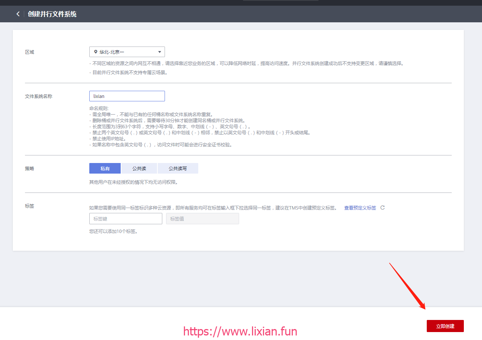482x340 pixels.
Task: Open the 查看预定义标签 link
Action: click(360, 208)
